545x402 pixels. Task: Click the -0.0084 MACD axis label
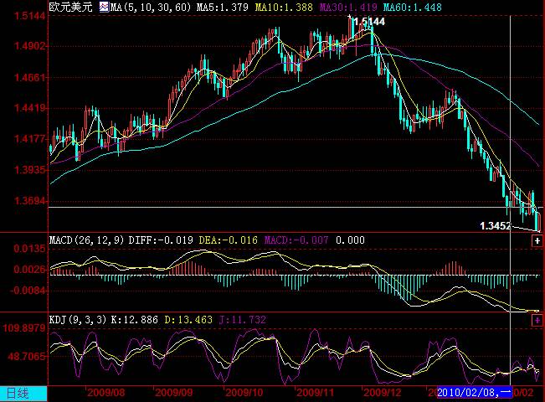tap(28, 291)
